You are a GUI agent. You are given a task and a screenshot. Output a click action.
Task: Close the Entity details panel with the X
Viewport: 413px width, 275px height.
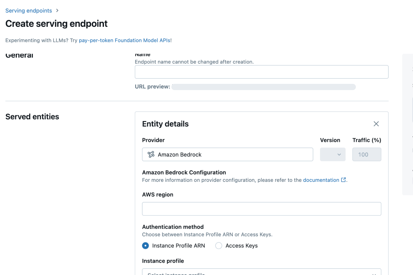click(x=376, y=124)
